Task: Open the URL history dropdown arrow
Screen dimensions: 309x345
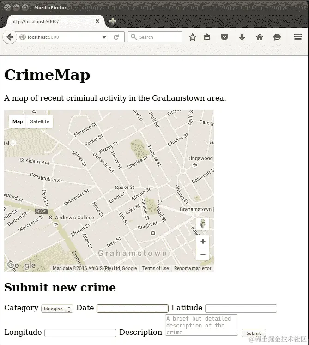Action: 104,37
